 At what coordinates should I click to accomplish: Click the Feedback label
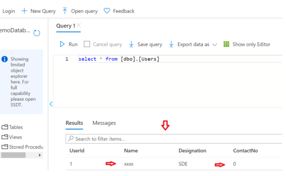tap(124, 11)
